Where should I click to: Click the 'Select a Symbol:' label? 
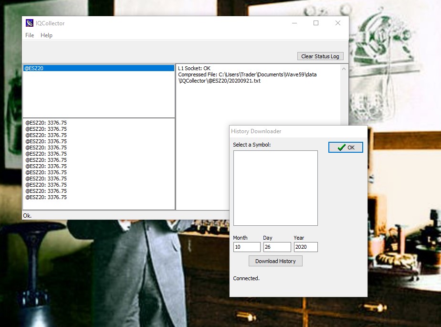252,145
